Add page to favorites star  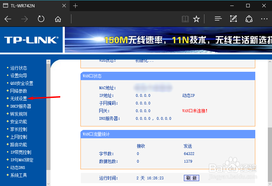tap(196, 19)
